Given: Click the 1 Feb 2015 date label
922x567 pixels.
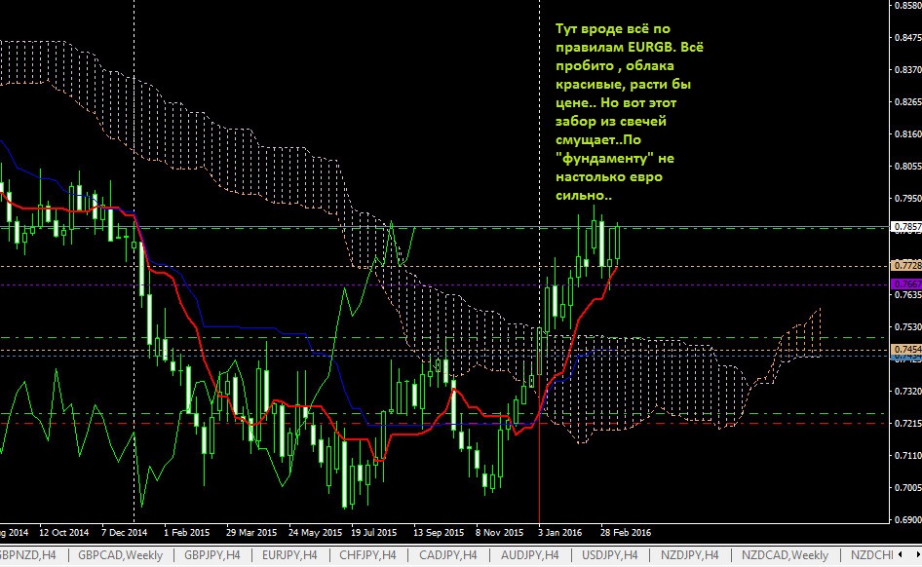Looking at the screenshot, I should pos(186,532).
